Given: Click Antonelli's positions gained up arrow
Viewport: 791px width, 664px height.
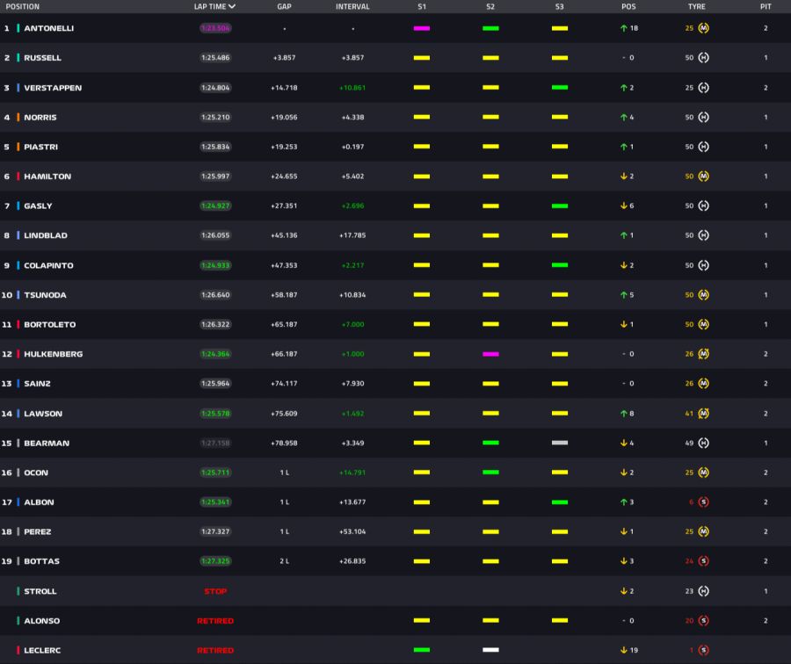Looking at the screenshot, I should [623, 28].
